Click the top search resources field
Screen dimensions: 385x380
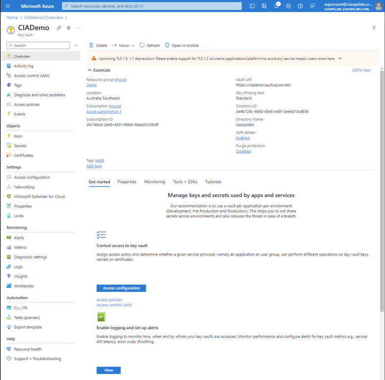(x=152, y=6)
